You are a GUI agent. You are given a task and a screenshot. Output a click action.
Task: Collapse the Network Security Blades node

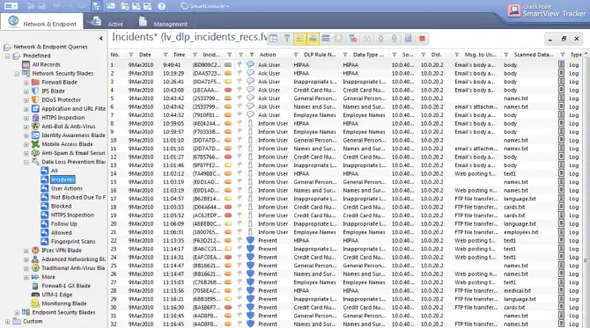(x=17, y=74)
